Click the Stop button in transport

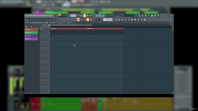coord(66,16)
